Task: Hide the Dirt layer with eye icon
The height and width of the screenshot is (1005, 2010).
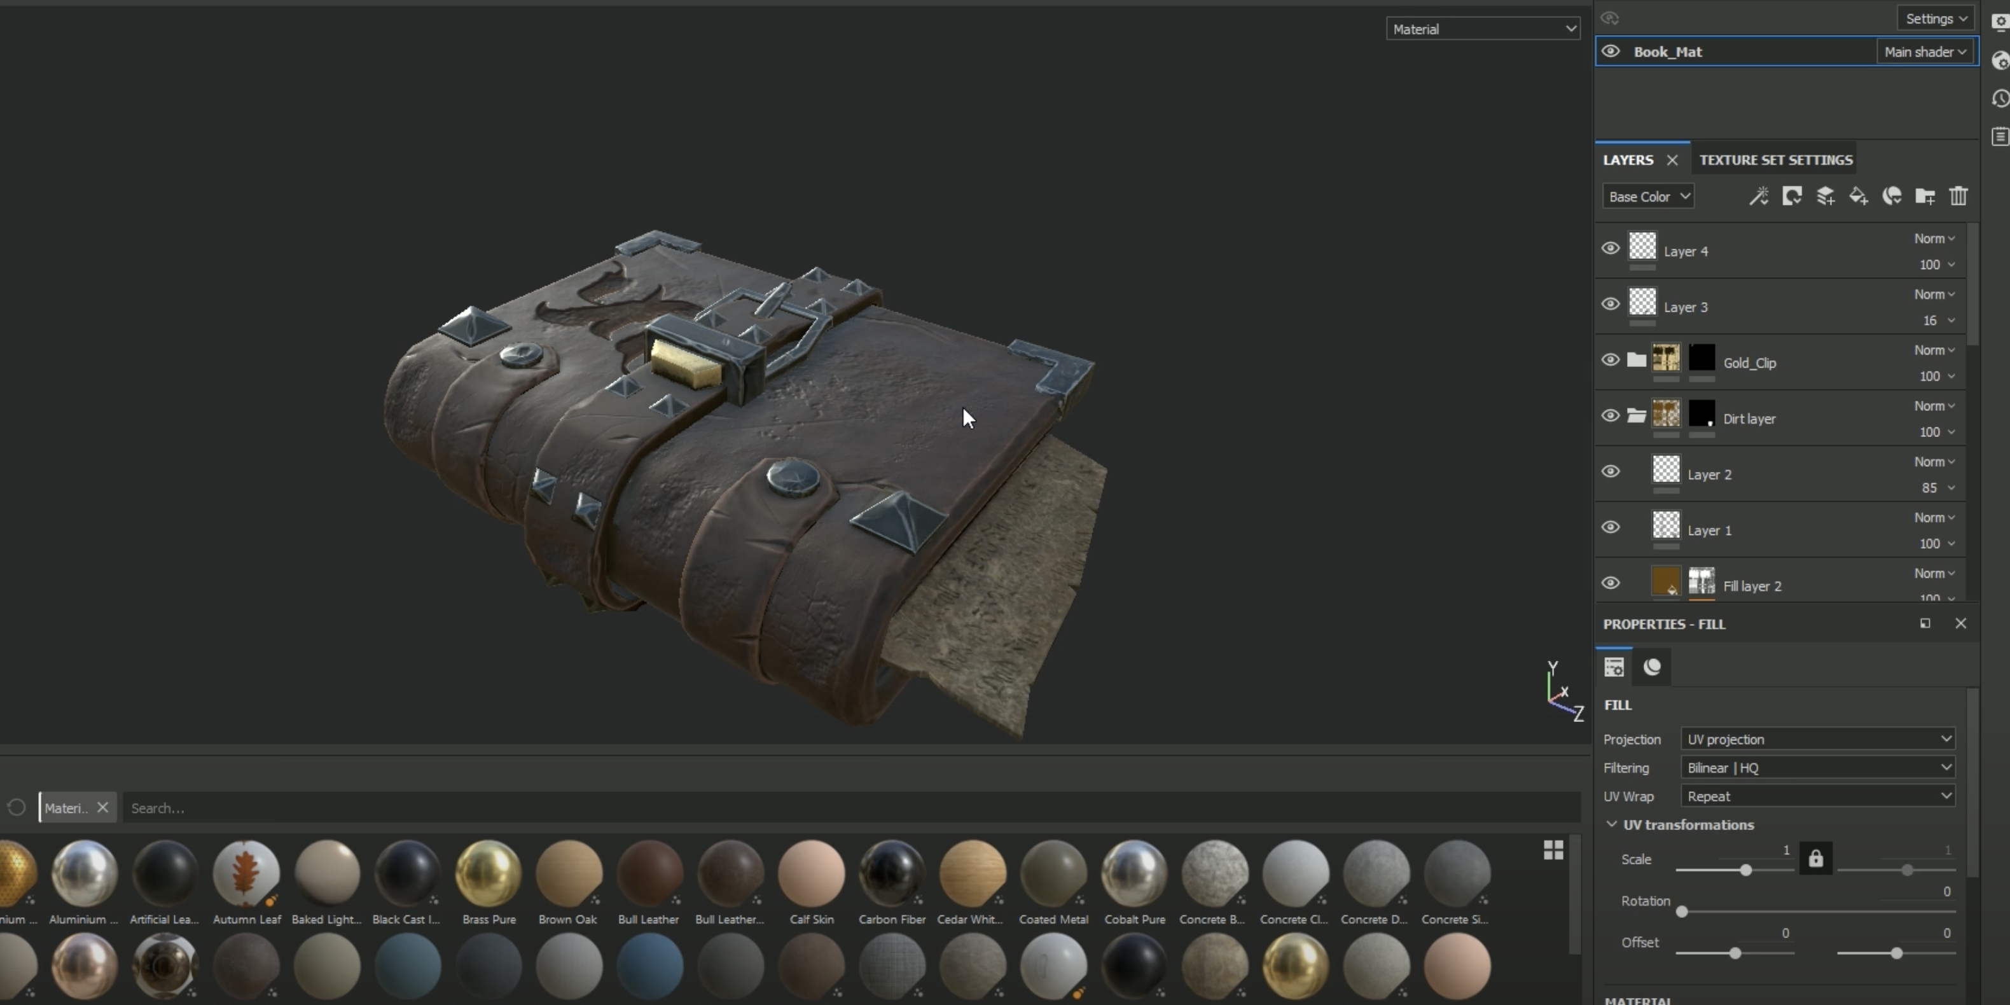Action: (1611, 415)
